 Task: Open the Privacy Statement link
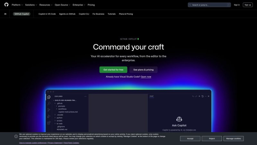click(55, 143)
